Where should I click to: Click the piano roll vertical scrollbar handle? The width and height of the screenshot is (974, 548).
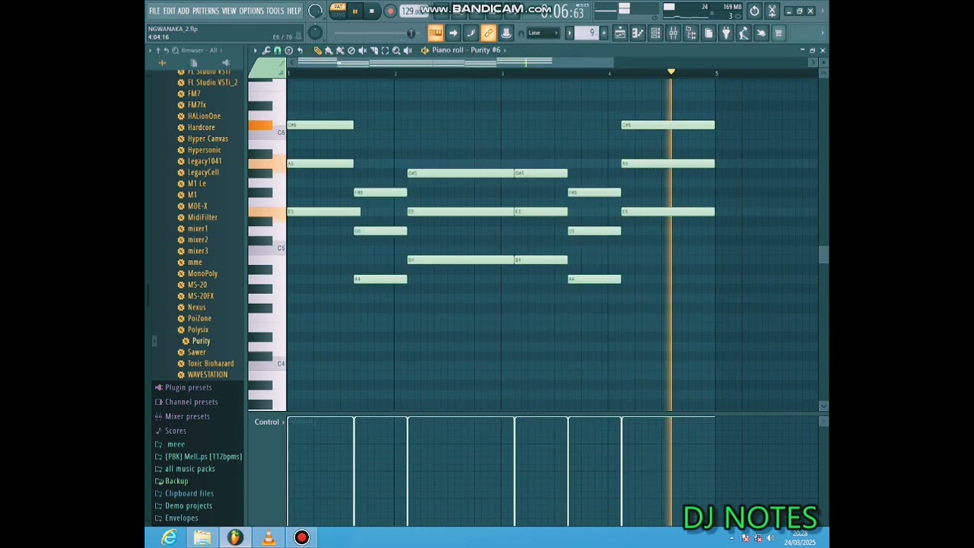click(823, 255)
